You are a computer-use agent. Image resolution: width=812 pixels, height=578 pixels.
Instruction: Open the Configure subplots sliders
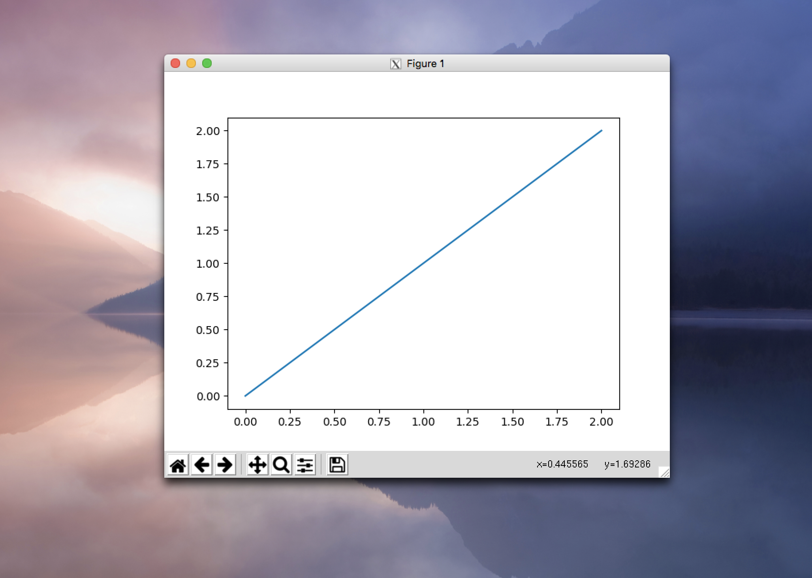(305, 465)
